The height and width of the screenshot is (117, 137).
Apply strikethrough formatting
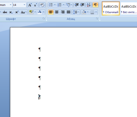pos(5,12)
